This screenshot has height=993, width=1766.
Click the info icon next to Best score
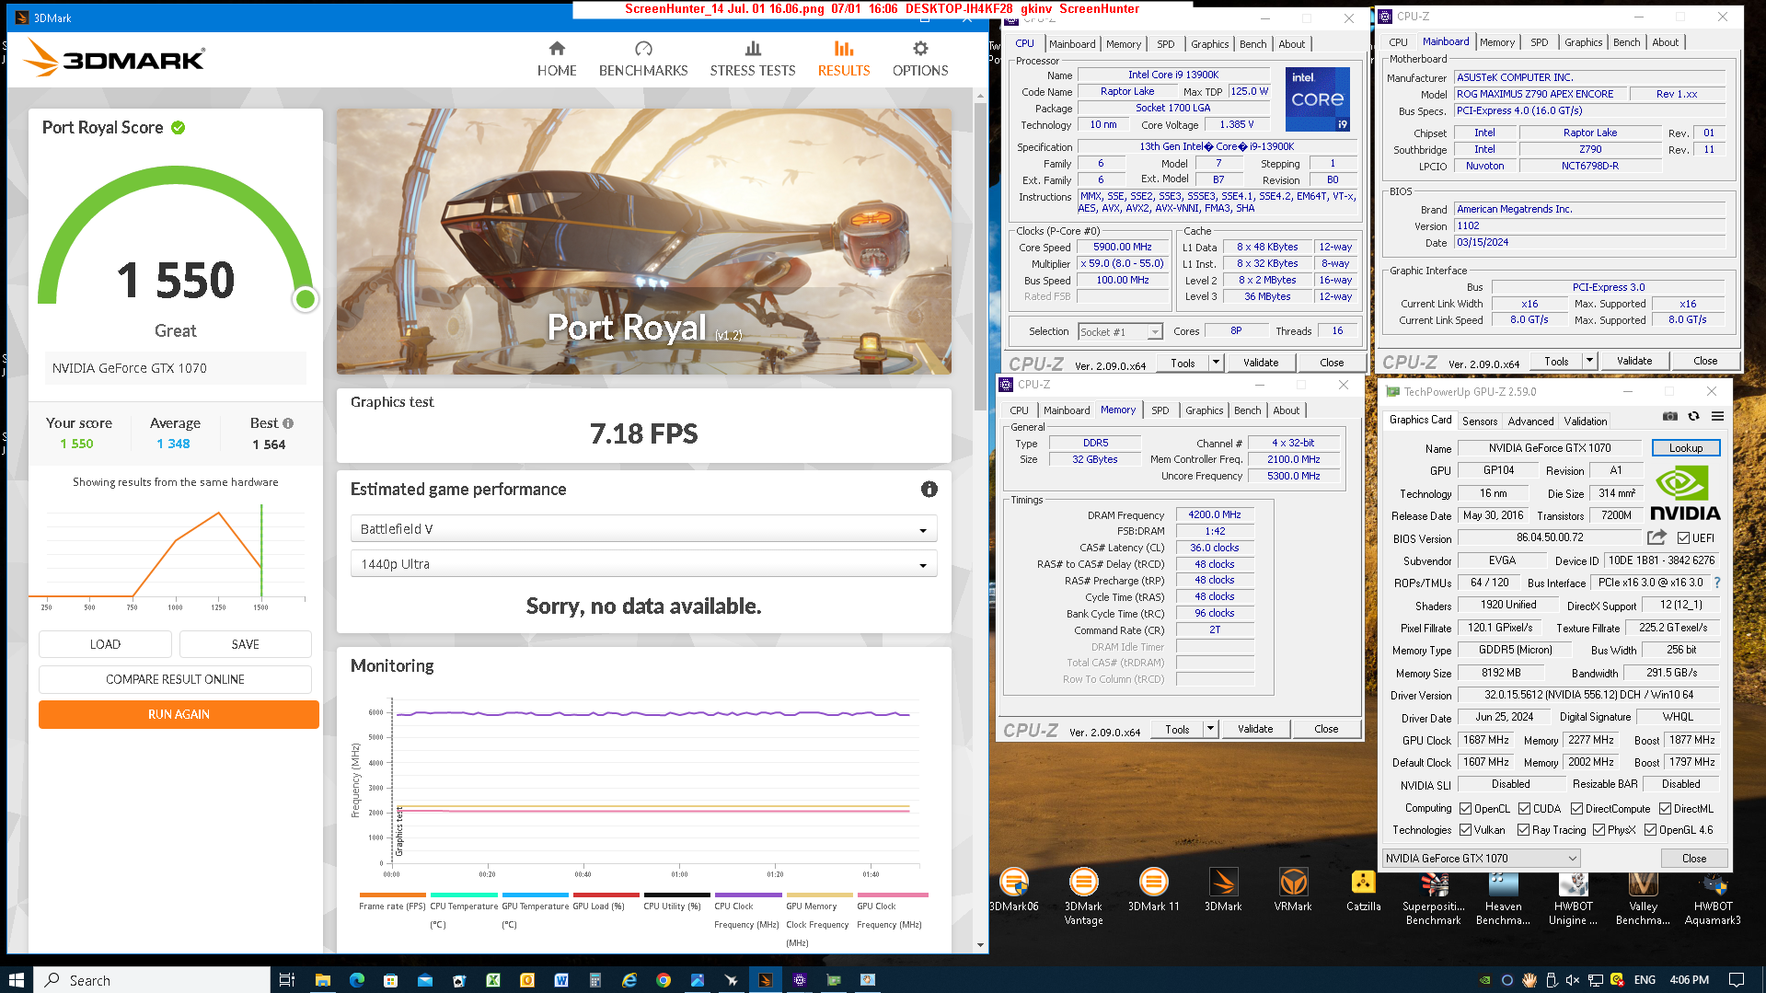tap(288, 423)
